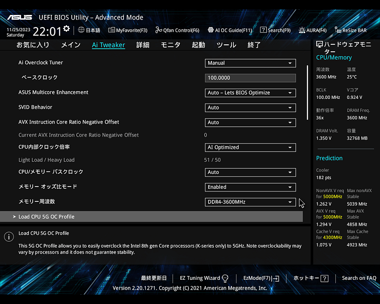The width and height of the screenshot is (380, 304).
Task: Switch to メイン tab
Action: click(71, 45)
